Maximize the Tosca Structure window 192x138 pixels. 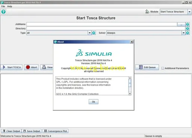tap(186, 2)
